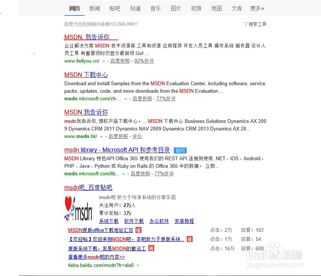Click the www.msdn.hk/ URL text
This screenshot has width=321, height=276.
[x=81, y=136]
